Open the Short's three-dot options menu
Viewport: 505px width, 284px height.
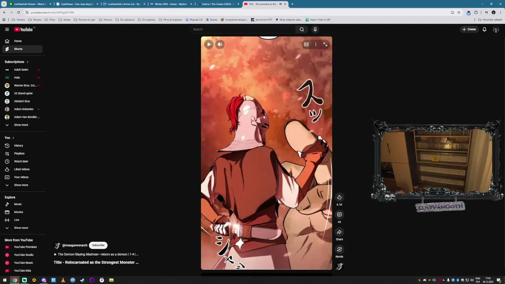316,45
